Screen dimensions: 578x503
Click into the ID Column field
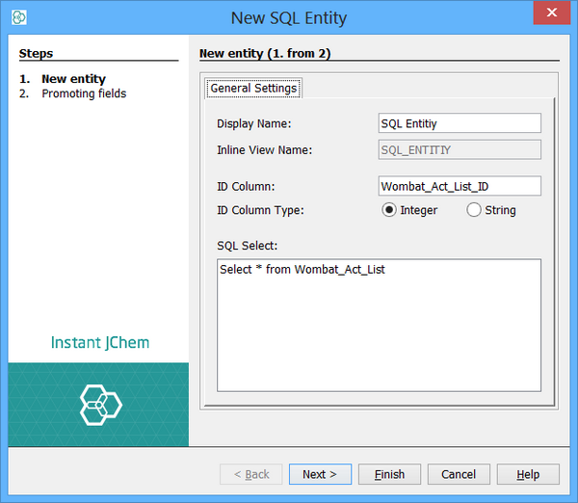point(460,186)
